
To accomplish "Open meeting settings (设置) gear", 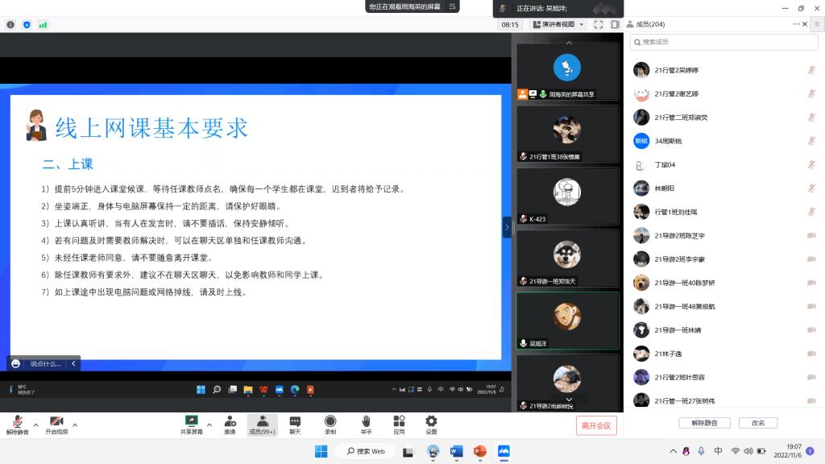I will [431, 424].
